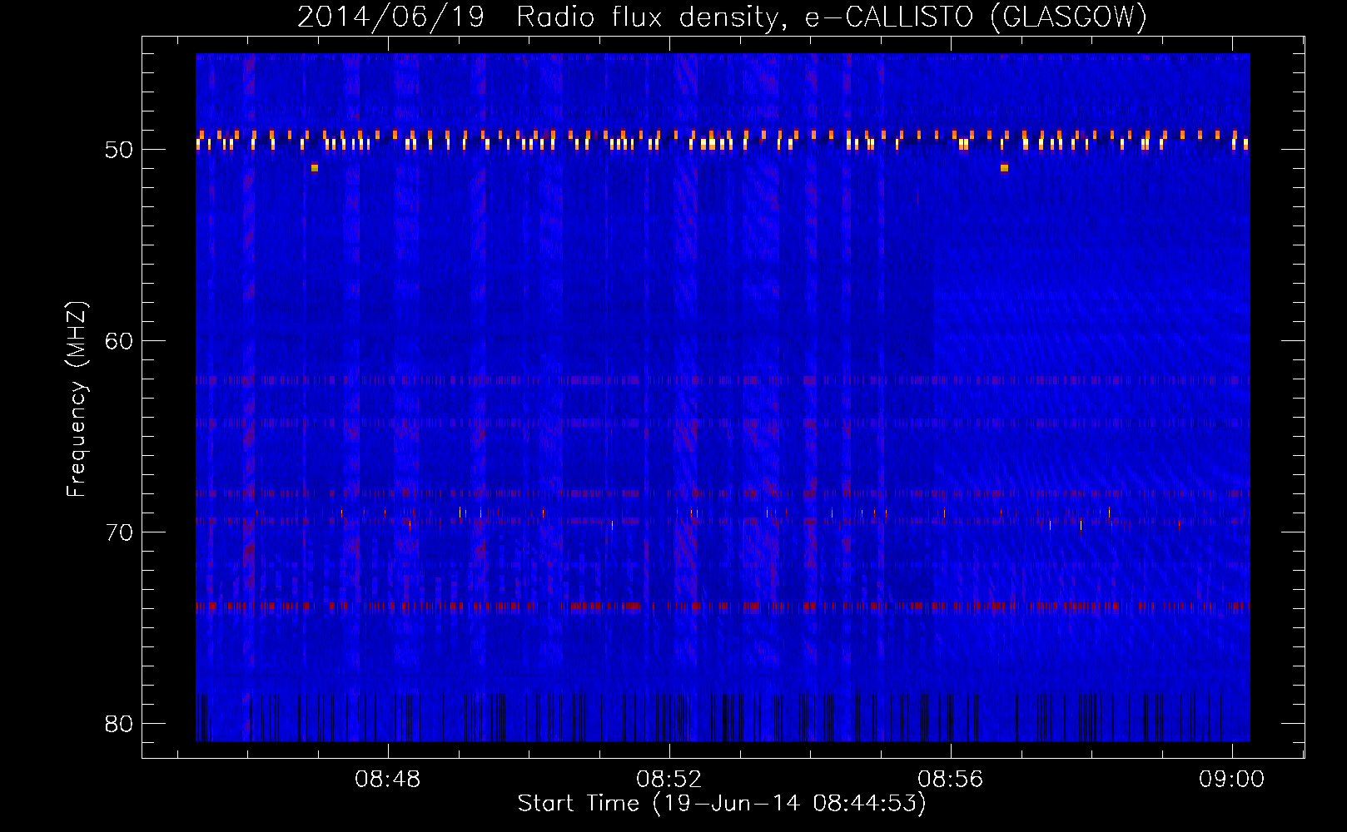This screenshot has height=832, width=1347.
Task: Click the orange spot near 51 MHz after 08:56
Action: 1004,168
